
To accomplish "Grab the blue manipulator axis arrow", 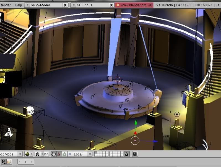I will coord(155,141).
